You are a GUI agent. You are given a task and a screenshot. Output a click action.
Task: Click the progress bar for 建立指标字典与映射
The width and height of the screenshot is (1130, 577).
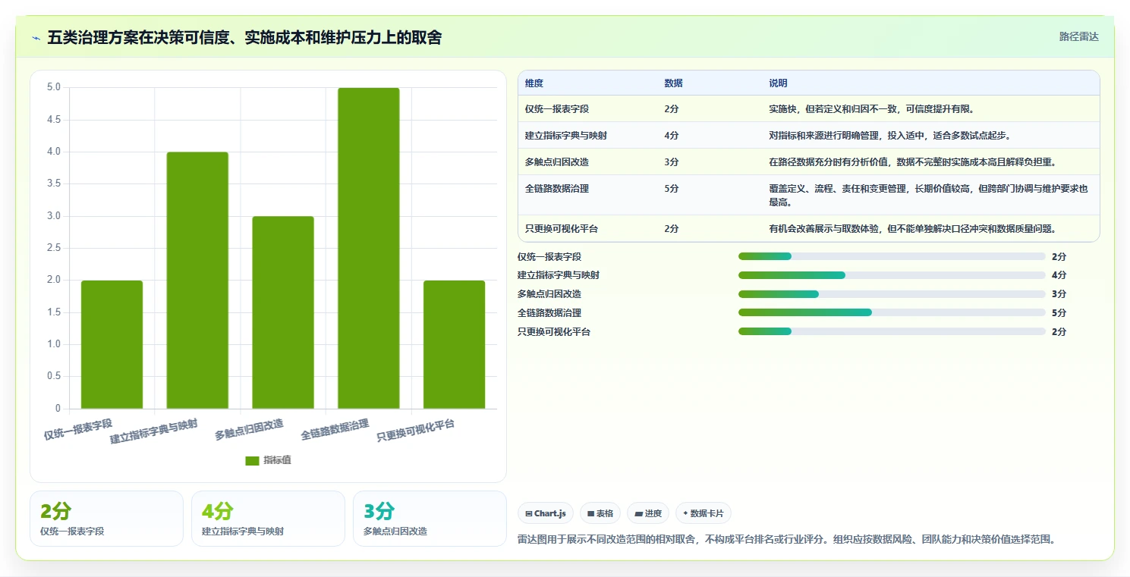point(892,275)
